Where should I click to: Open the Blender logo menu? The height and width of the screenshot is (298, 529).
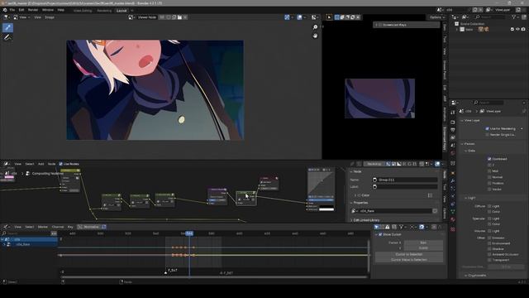pyautogui.click(x=5, y=10)
